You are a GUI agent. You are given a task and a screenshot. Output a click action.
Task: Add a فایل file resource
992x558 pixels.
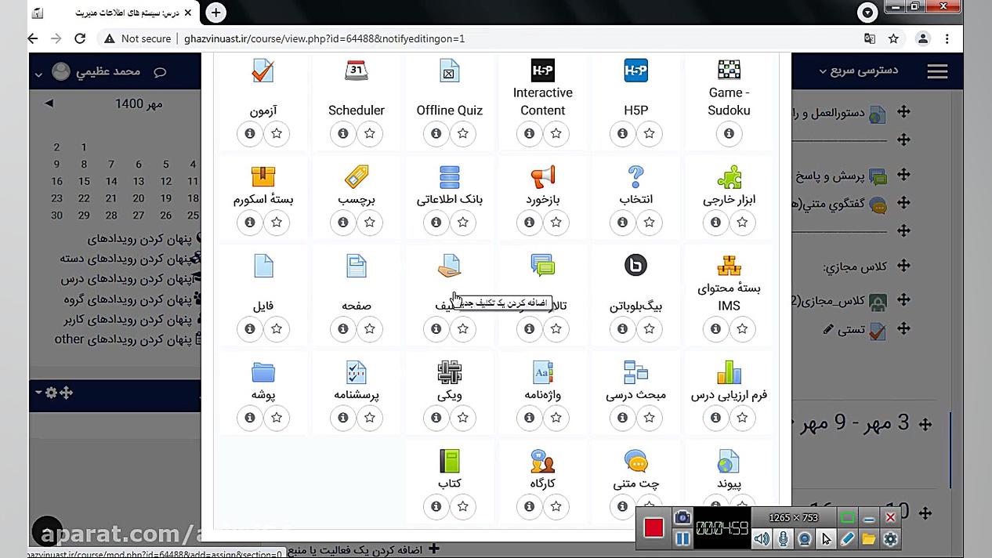coord(263,266)
